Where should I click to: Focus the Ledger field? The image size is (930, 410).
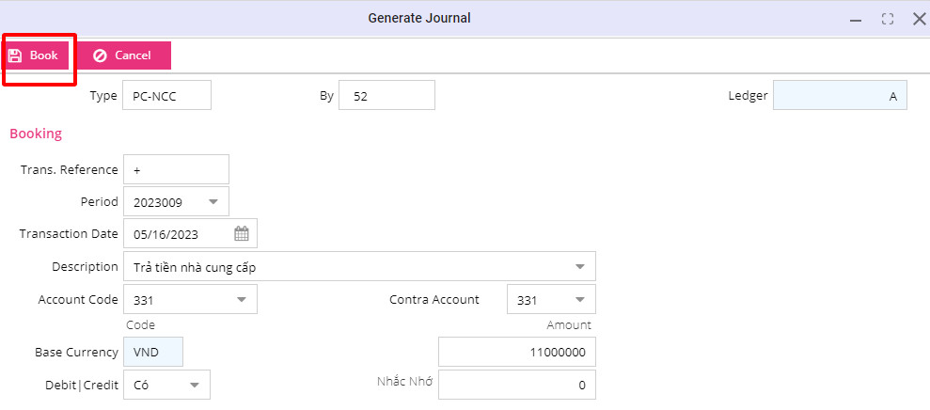(x=839, y=96)
